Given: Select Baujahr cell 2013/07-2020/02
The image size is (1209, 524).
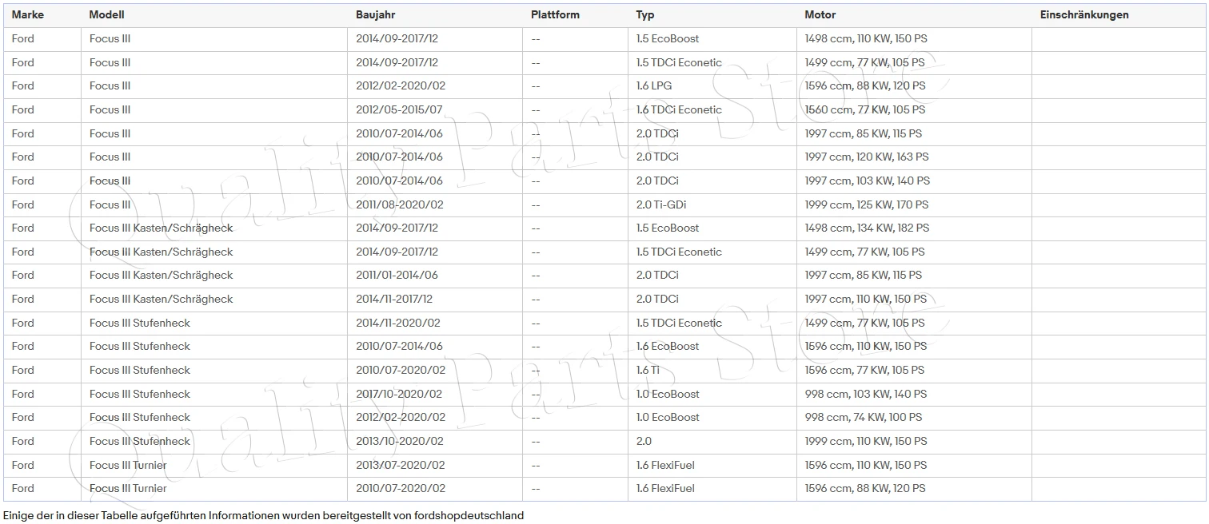Looking at the screenshot, I should coord(435,465).
